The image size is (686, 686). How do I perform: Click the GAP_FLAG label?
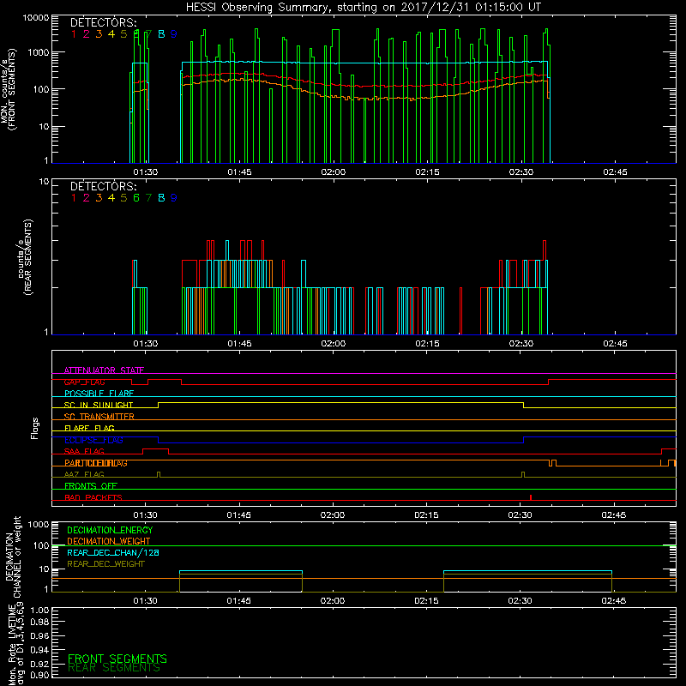(84, 382)
